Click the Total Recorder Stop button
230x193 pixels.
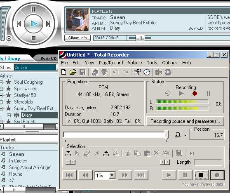click(x=201, y=175)
